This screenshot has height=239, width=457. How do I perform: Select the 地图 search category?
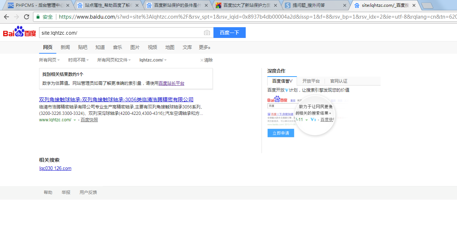click(x=170, y=47)
